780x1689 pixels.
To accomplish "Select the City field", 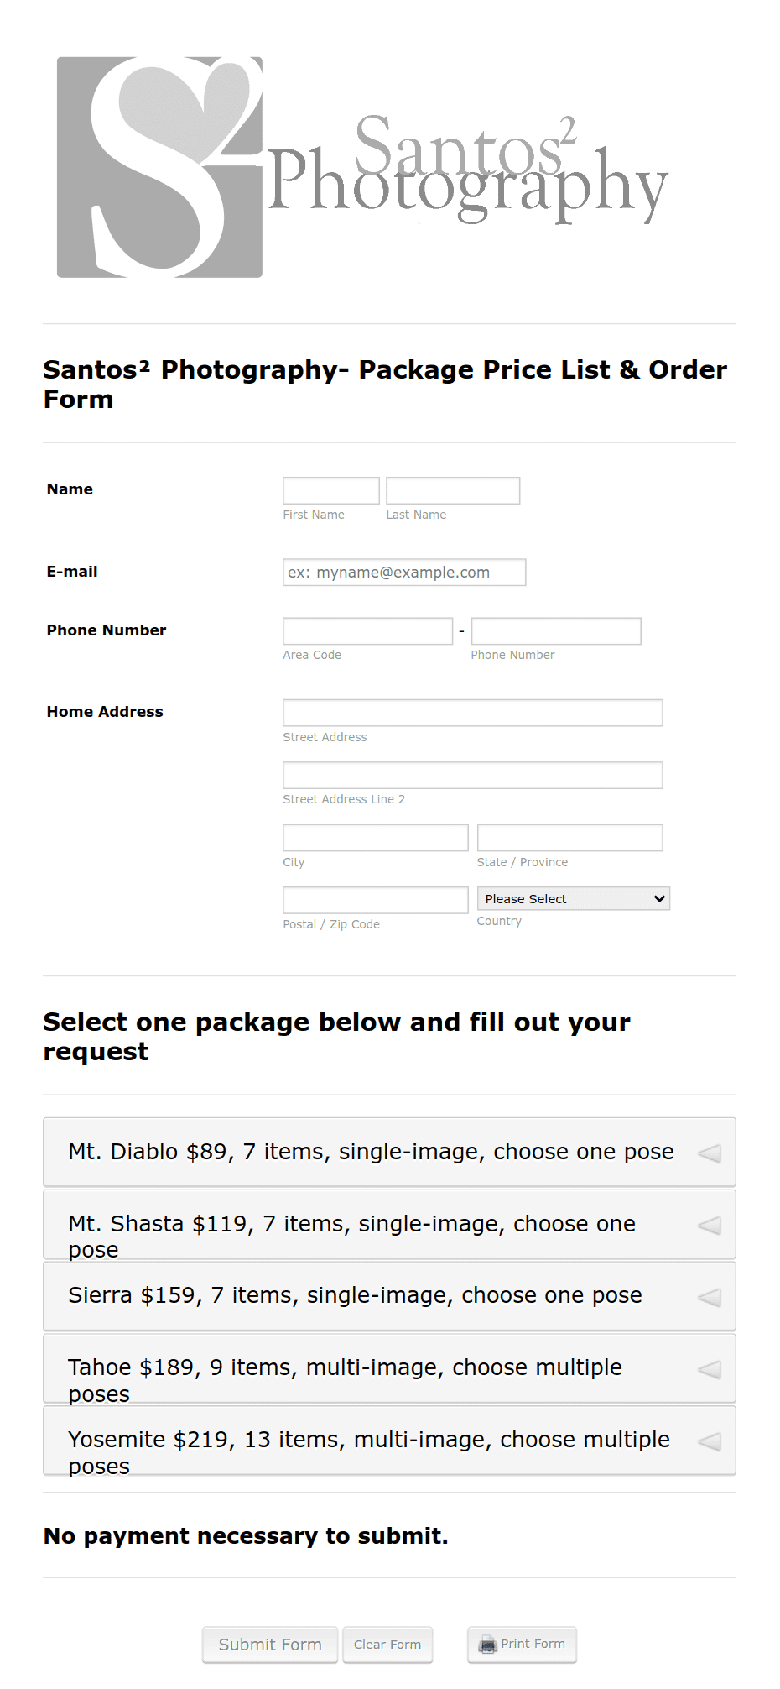I will (375, 837).
